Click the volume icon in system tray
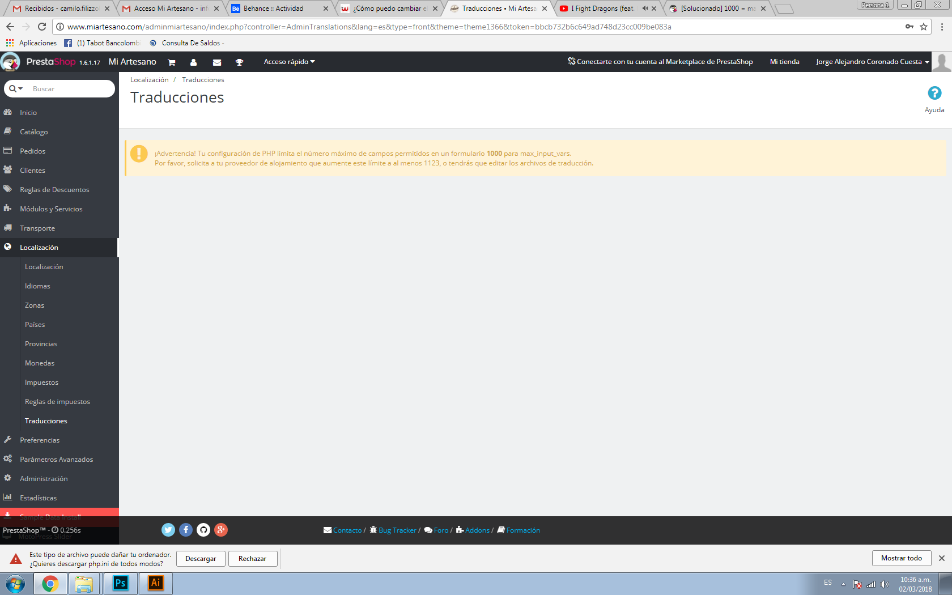 [885, 584]
